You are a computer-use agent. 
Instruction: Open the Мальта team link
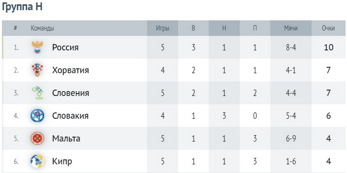pyautogui.click(x=66, y=138)
